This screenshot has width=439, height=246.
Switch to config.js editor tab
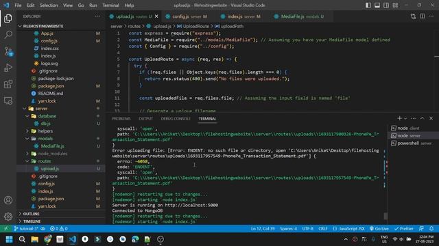[x=186, y=16]
